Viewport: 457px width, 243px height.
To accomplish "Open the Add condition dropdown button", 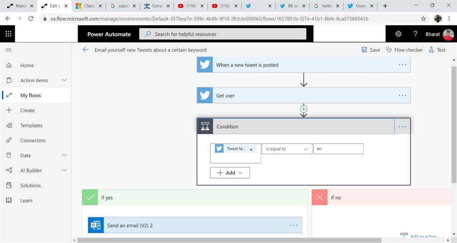I will [230, 173].
